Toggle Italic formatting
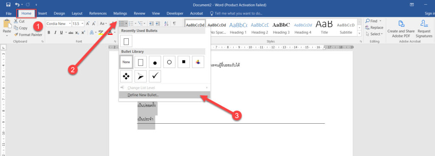435x156 pixels. tap(55, 32)
